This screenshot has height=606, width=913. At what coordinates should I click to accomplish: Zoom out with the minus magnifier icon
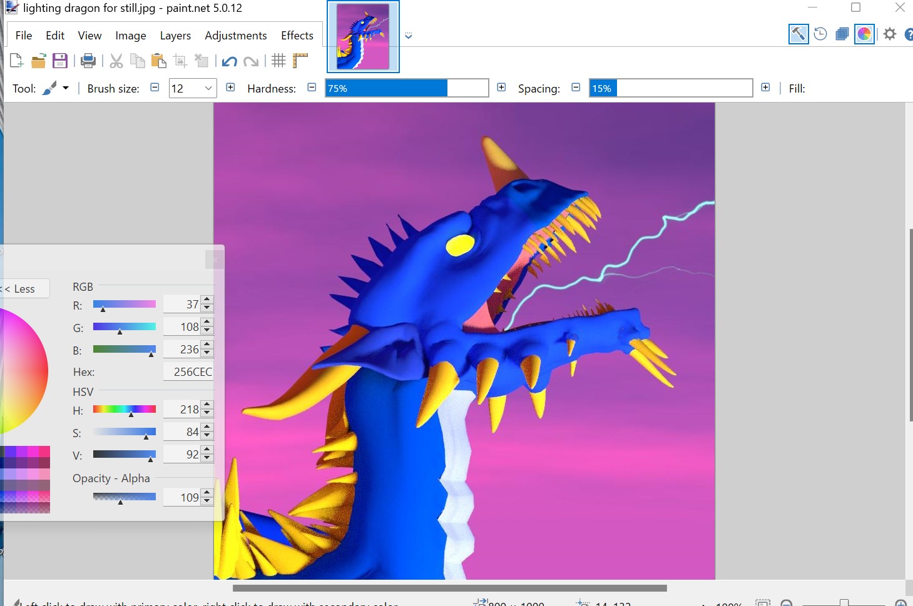pyautogui.click(x=787, y=603)
